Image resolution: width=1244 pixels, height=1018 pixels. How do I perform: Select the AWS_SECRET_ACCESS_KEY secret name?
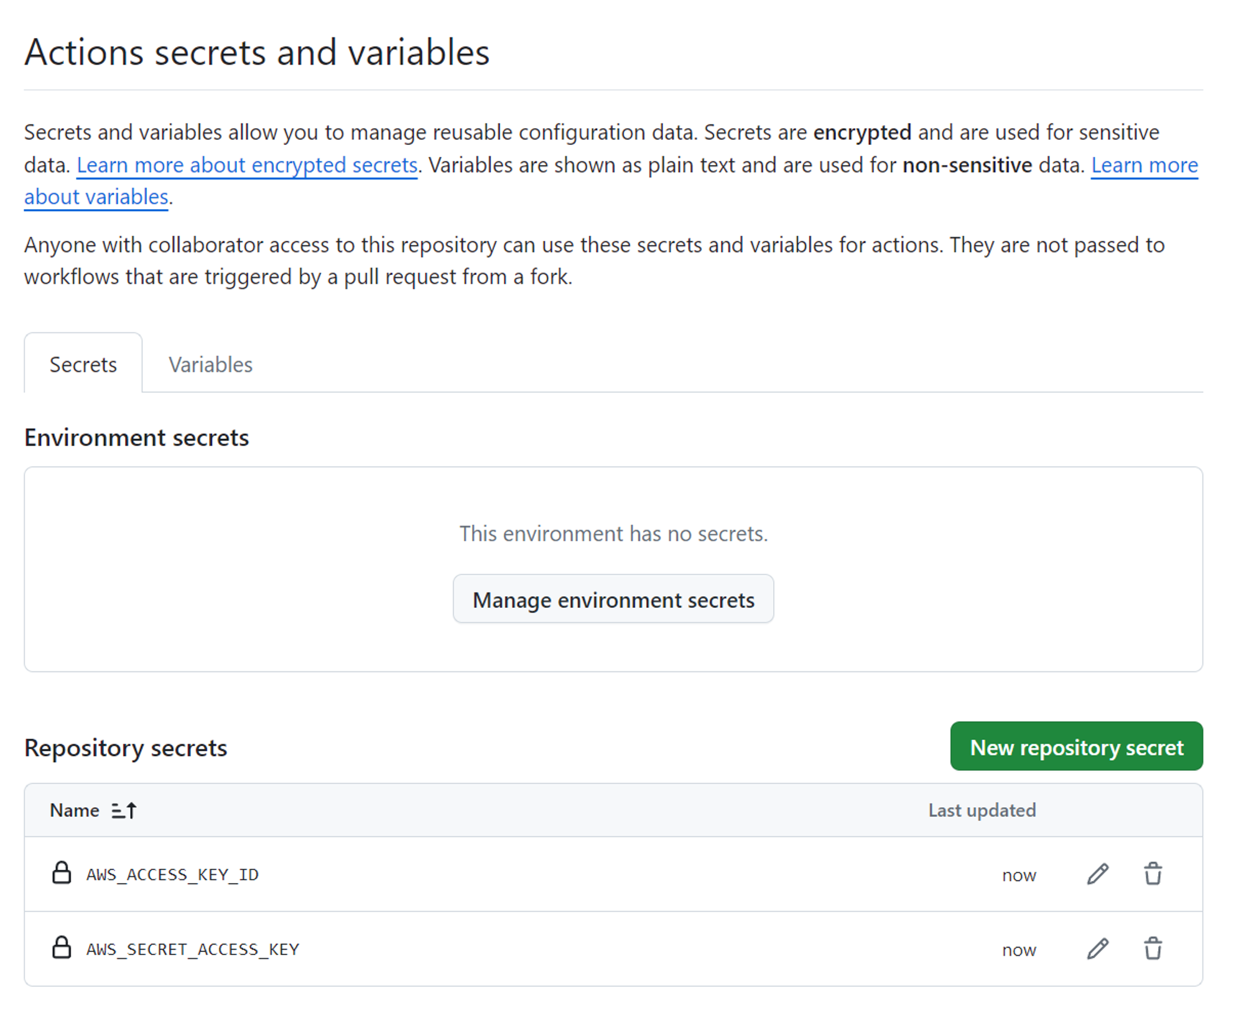[x=193, y=949]
